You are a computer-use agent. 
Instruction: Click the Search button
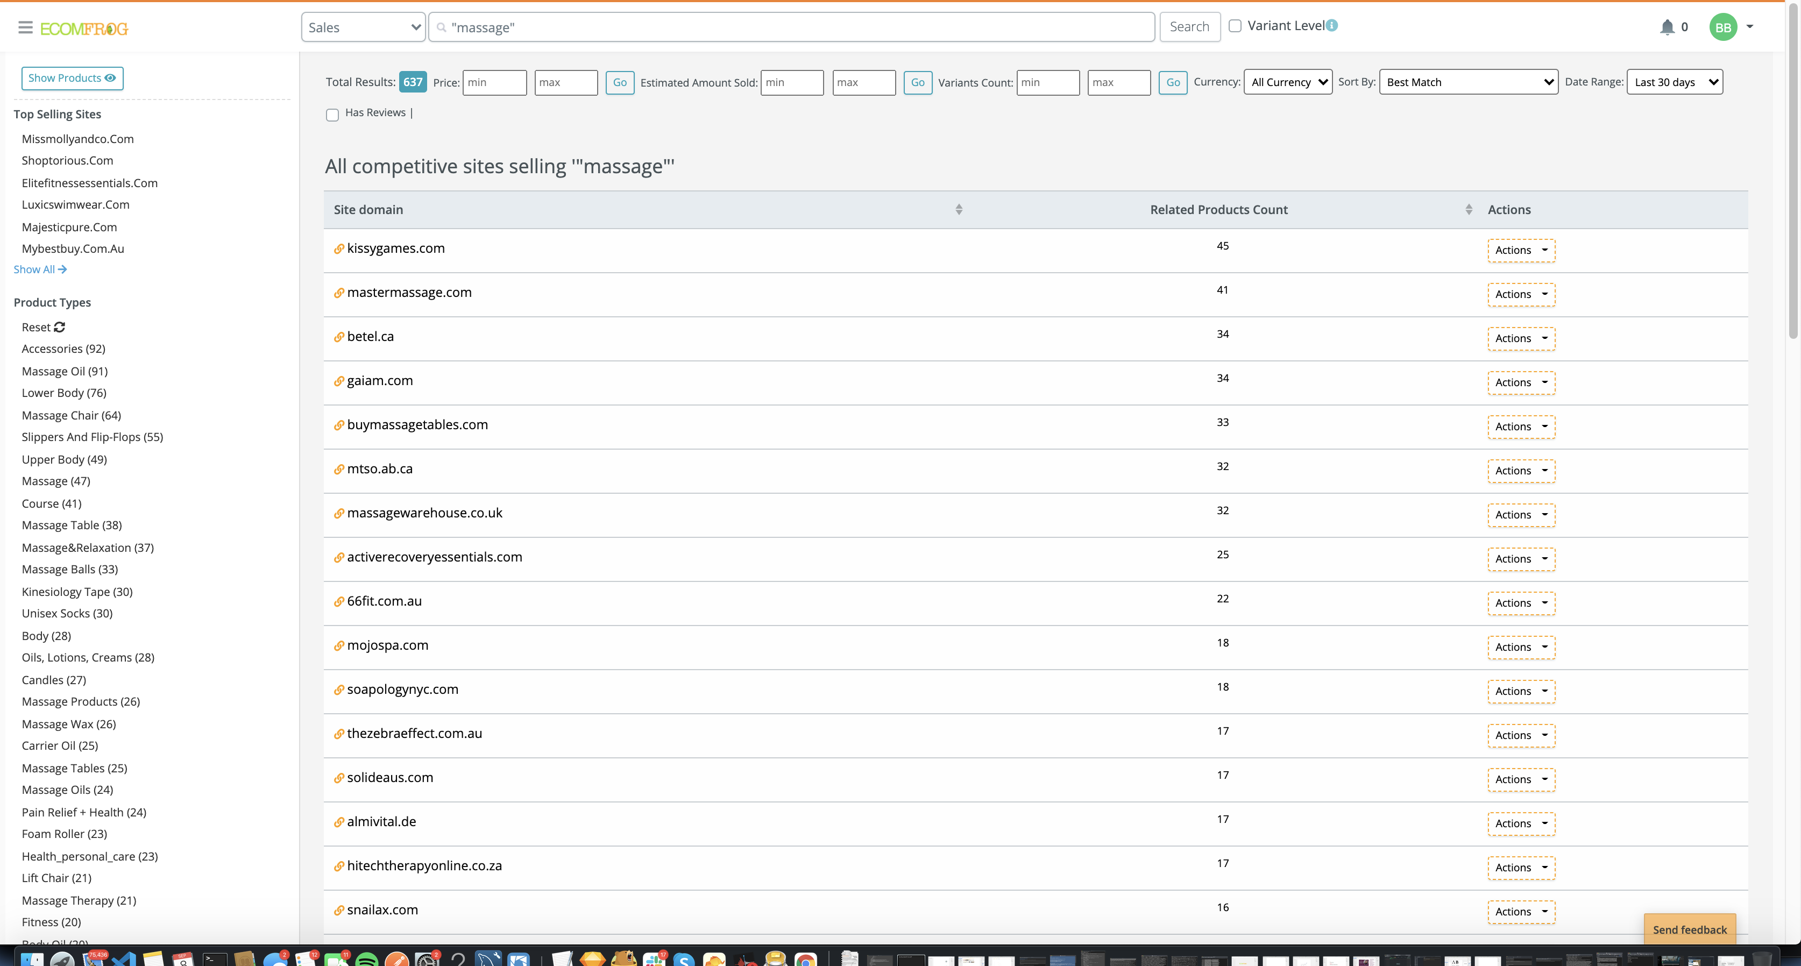coord(1189,26)
